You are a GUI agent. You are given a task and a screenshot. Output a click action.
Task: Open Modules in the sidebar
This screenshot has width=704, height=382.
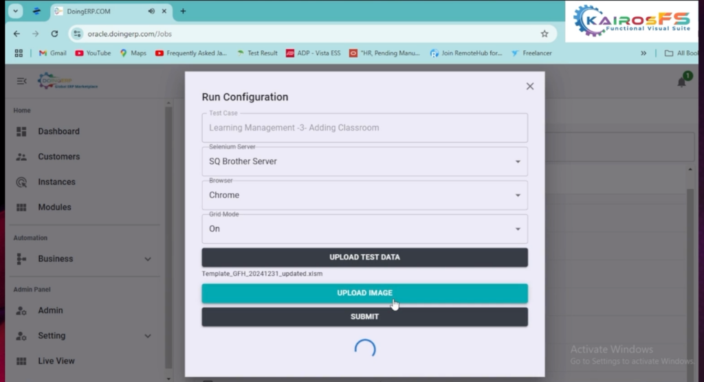[54, 207]
